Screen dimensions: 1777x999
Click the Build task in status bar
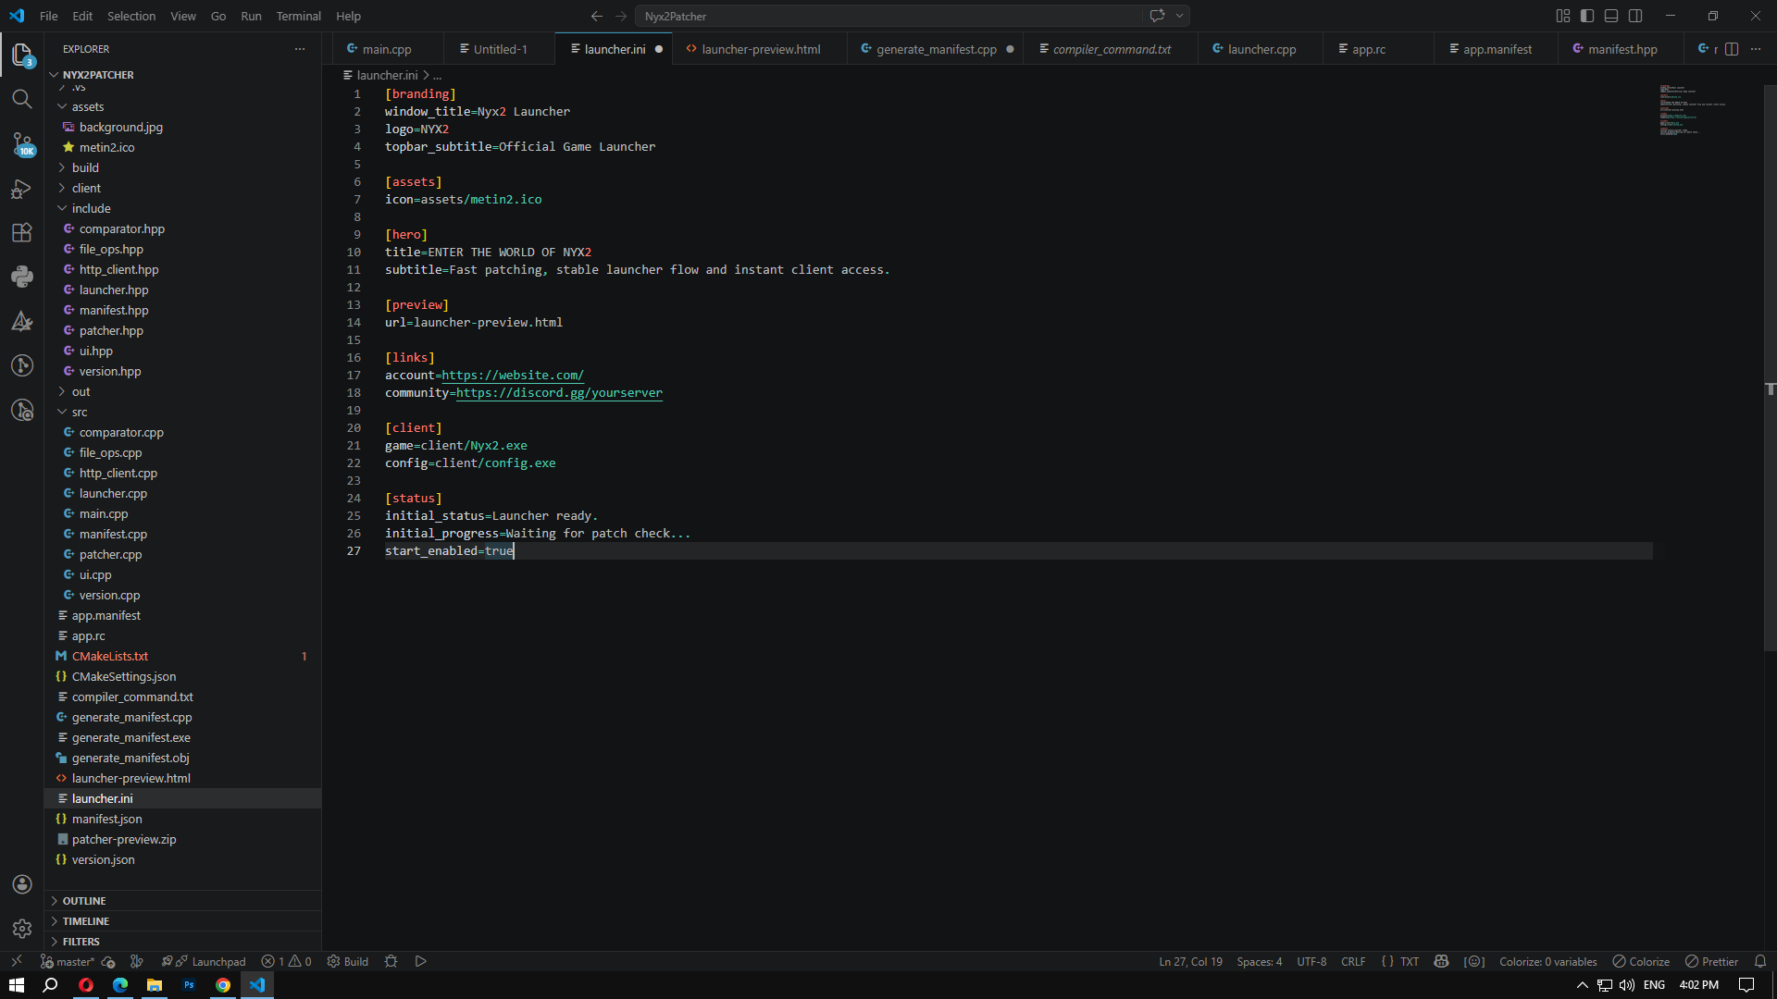pos(348,961)
